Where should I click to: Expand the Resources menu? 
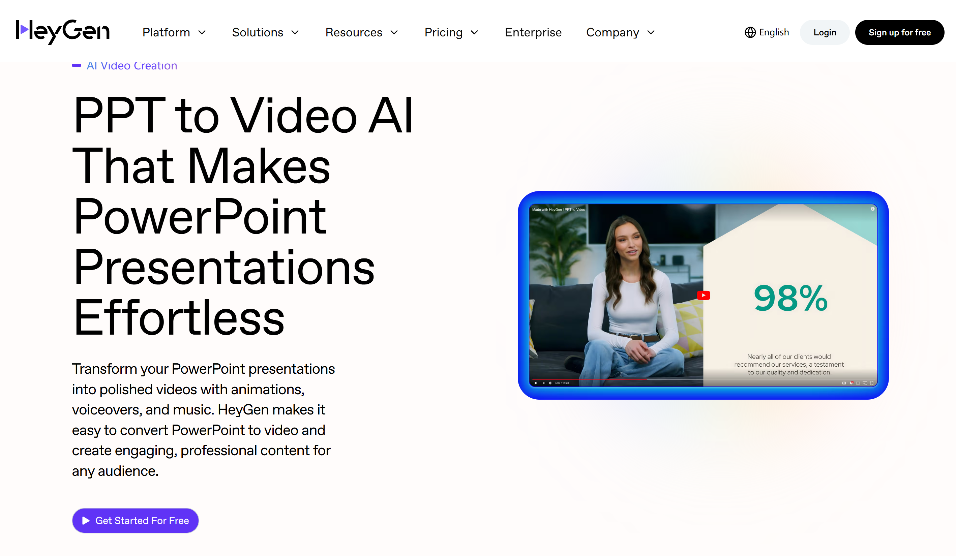[x=361, y=32]
